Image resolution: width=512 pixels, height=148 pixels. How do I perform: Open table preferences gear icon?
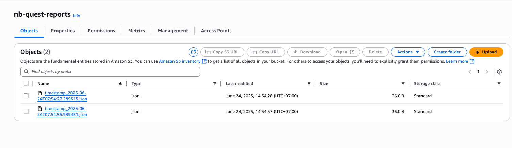point(499,72)
